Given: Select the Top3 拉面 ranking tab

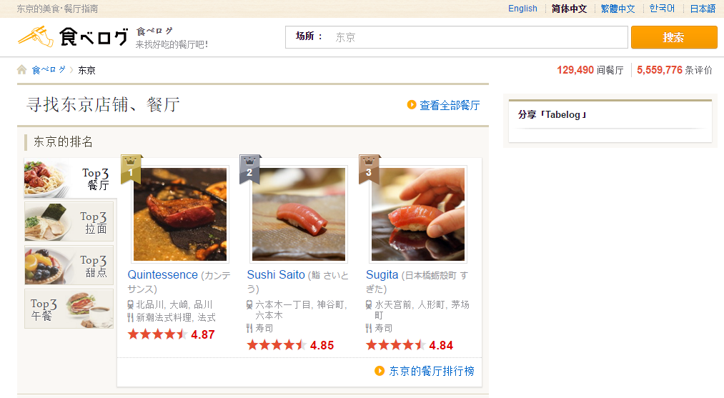Looking at the screenshot, I should (69, 222).
